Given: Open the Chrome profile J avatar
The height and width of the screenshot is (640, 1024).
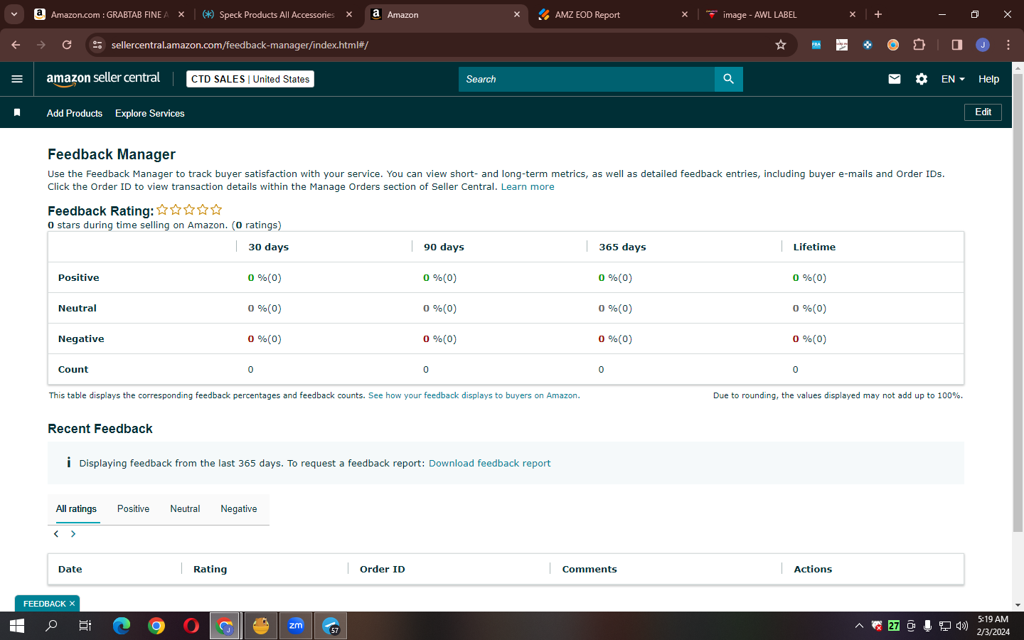Looking at the screenshot, I should [x=983, y=45].
